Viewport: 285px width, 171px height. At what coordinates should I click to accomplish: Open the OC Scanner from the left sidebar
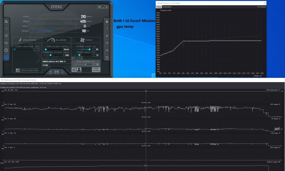(6, 43)
